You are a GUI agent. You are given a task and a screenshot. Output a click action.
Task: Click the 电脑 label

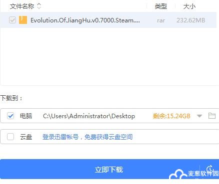point(26,116)
